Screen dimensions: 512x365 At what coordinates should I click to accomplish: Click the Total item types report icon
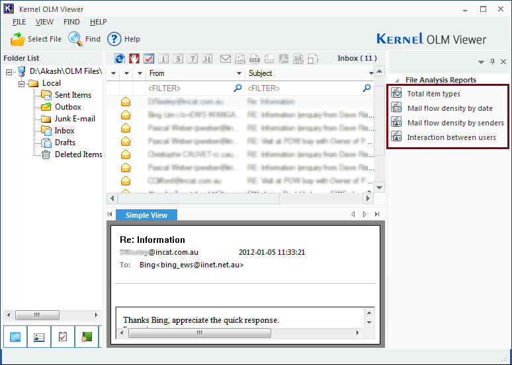point(396,93)
